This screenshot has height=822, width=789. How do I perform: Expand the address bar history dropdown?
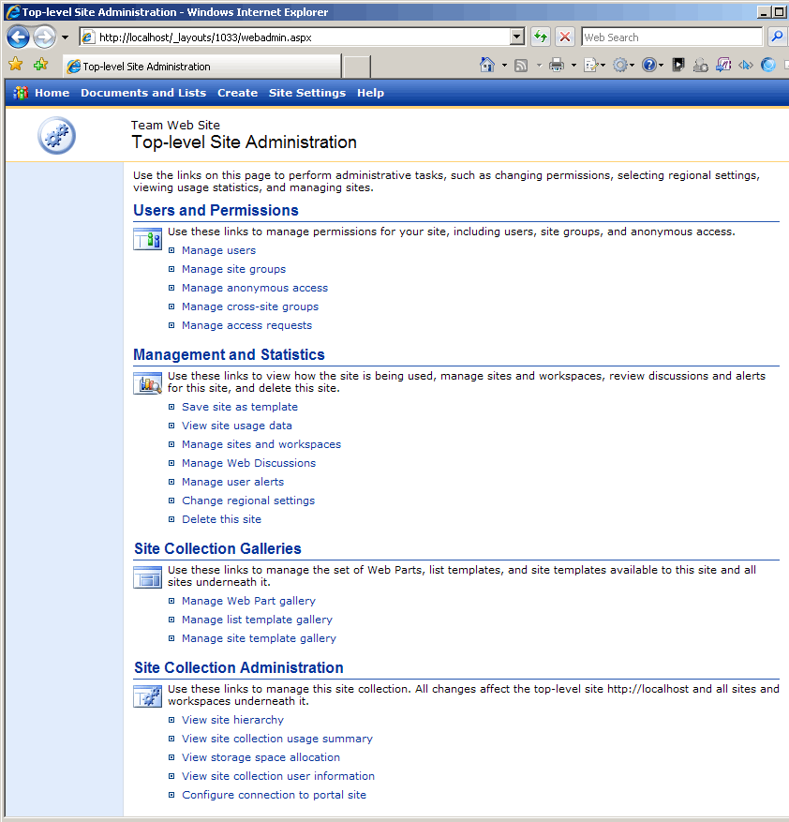tap(517, 37)
